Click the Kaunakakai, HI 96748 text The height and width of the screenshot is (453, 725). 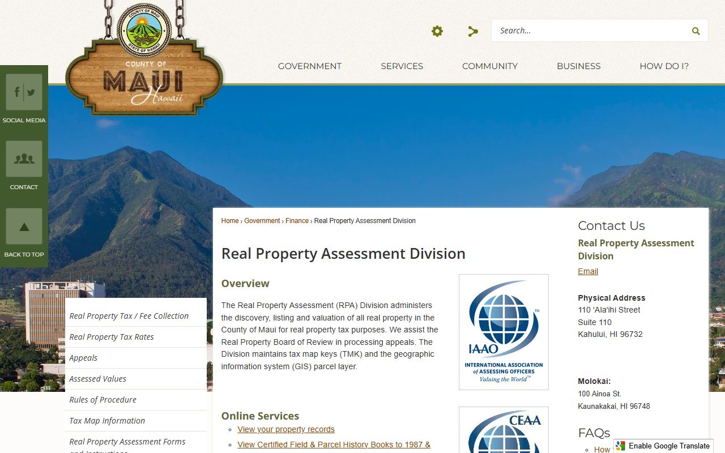point(614,406)
